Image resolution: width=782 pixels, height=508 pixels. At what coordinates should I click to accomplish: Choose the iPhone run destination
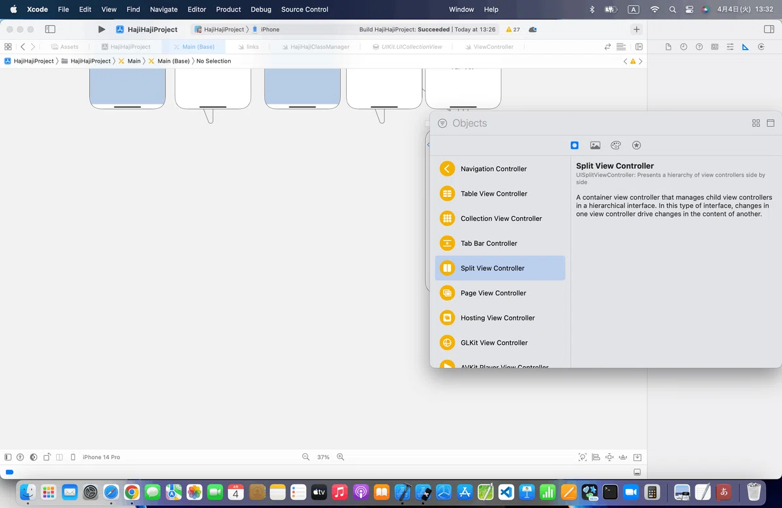click(x=266, y=29)
